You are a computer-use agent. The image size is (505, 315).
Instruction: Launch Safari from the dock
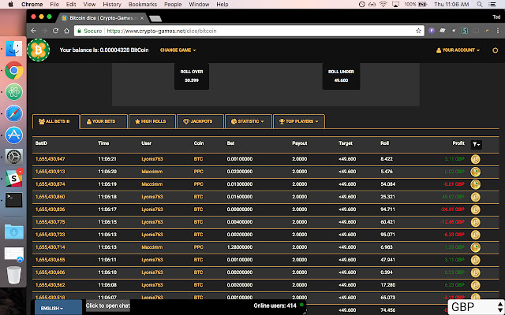[14, 113]
